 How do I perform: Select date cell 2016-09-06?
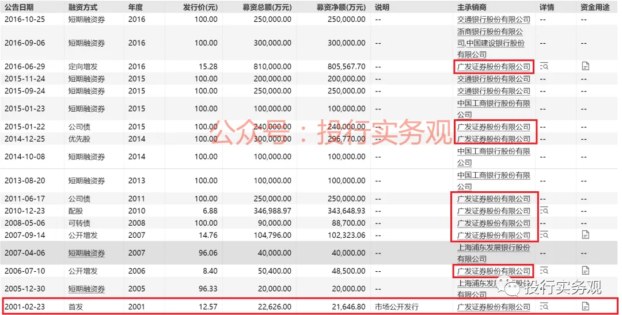(x=25, y=43)
